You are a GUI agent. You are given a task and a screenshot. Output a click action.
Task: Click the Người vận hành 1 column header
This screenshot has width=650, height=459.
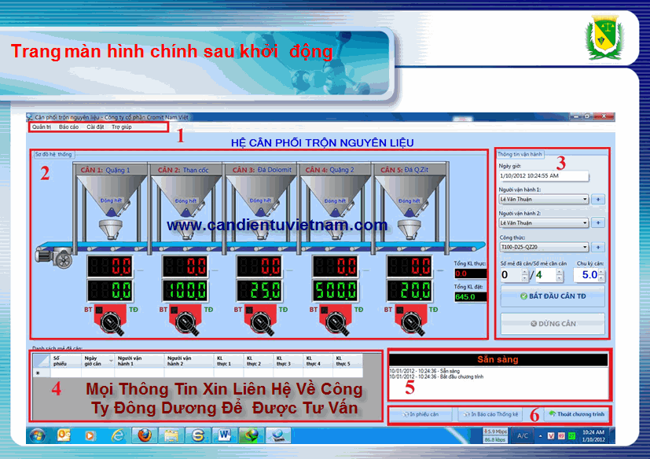139,361
